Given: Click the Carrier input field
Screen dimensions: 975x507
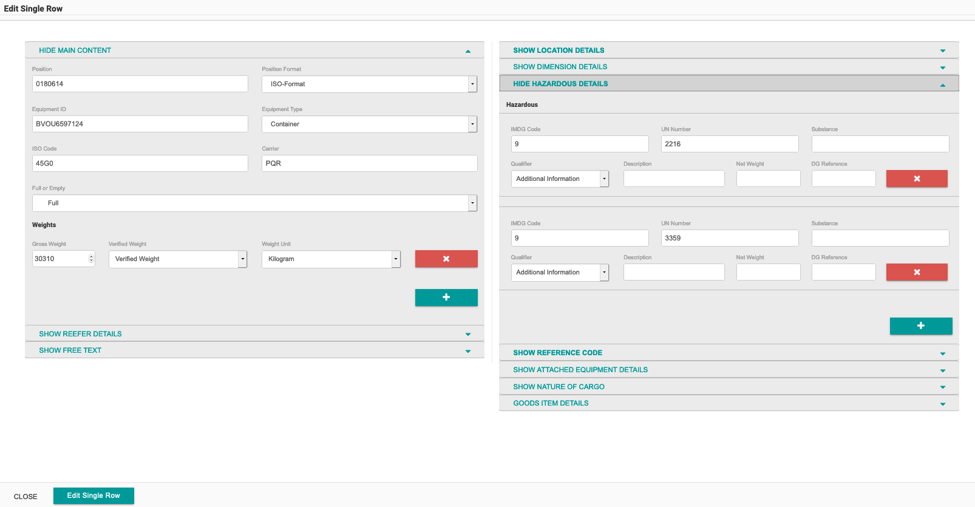Looking at the screenshot, I should coord(369,163).
